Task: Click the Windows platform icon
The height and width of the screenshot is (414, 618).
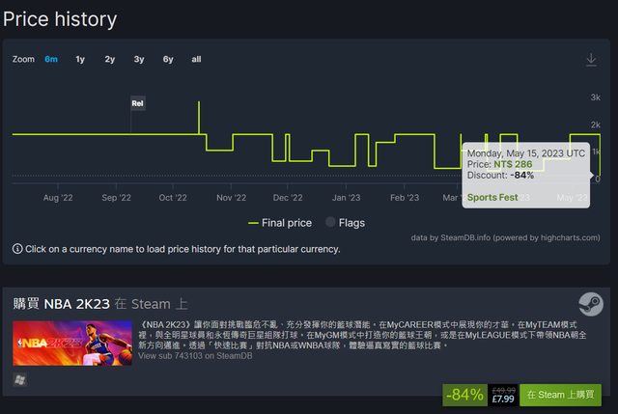Action: click(19, 379)
